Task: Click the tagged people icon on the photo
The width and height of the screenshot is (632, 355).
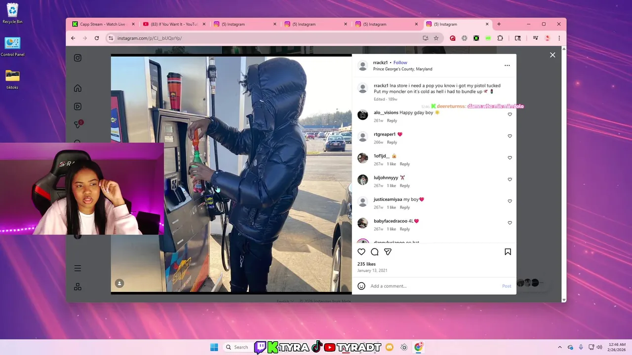Action: tap(119, 283)
